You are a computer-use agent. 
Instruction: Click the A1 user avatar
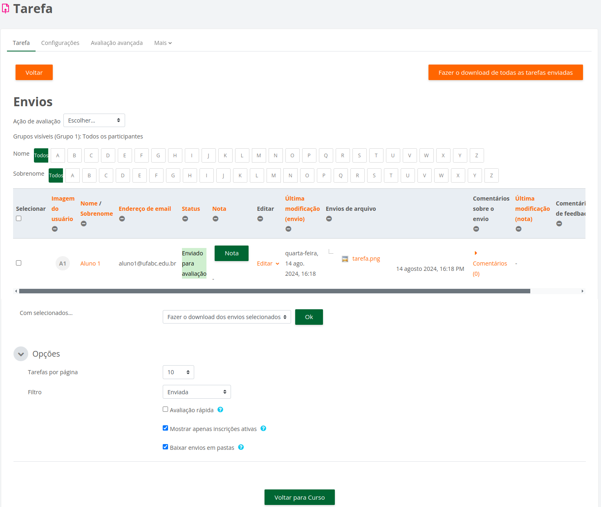[x=63, y=264]
